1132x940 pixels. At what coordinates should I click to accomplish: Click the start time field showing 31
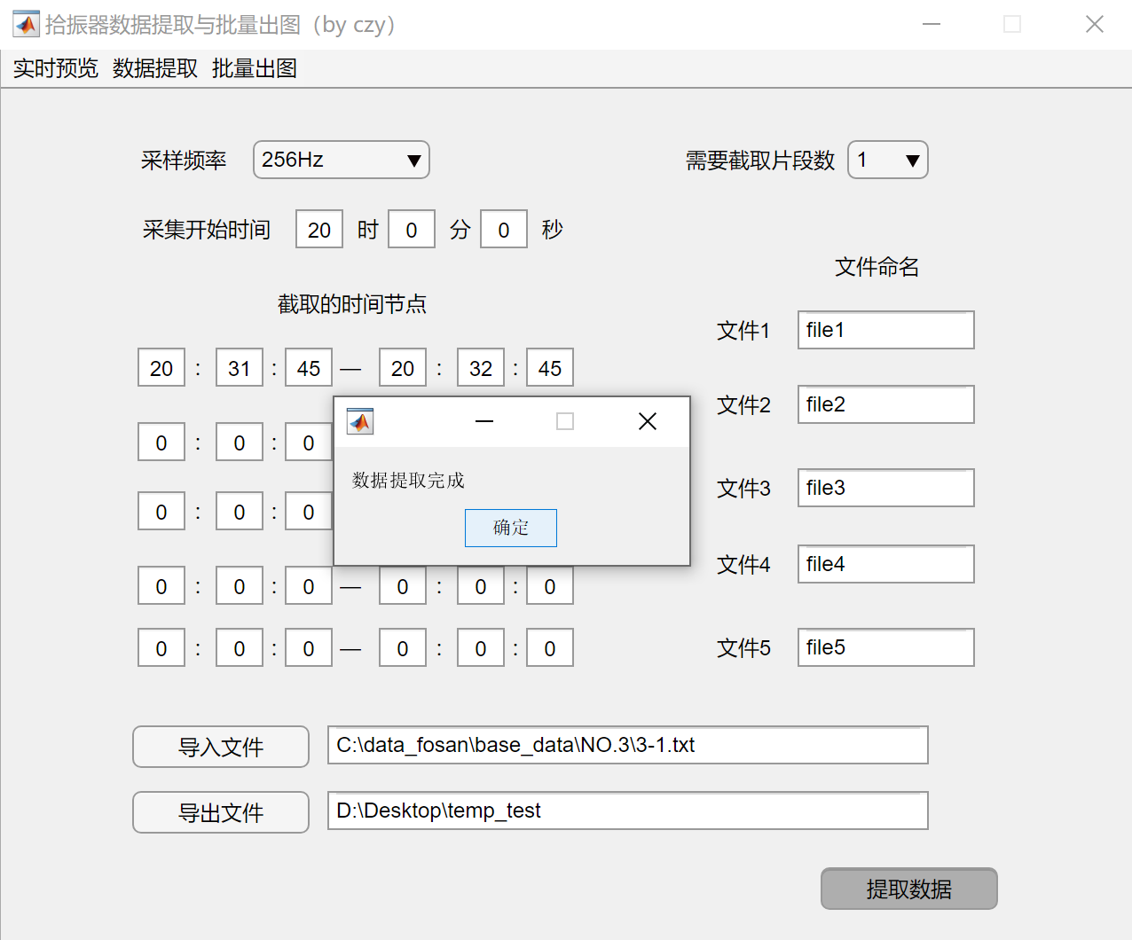coord(239,367)
